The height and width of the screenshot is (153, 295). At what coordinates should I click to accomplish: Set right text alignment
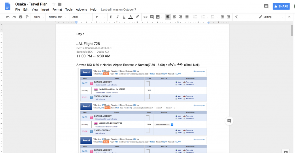(181, 17)
